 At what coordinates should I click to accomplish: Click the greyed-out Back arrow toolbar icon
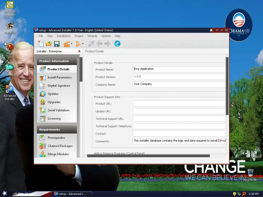click(99, 44)
